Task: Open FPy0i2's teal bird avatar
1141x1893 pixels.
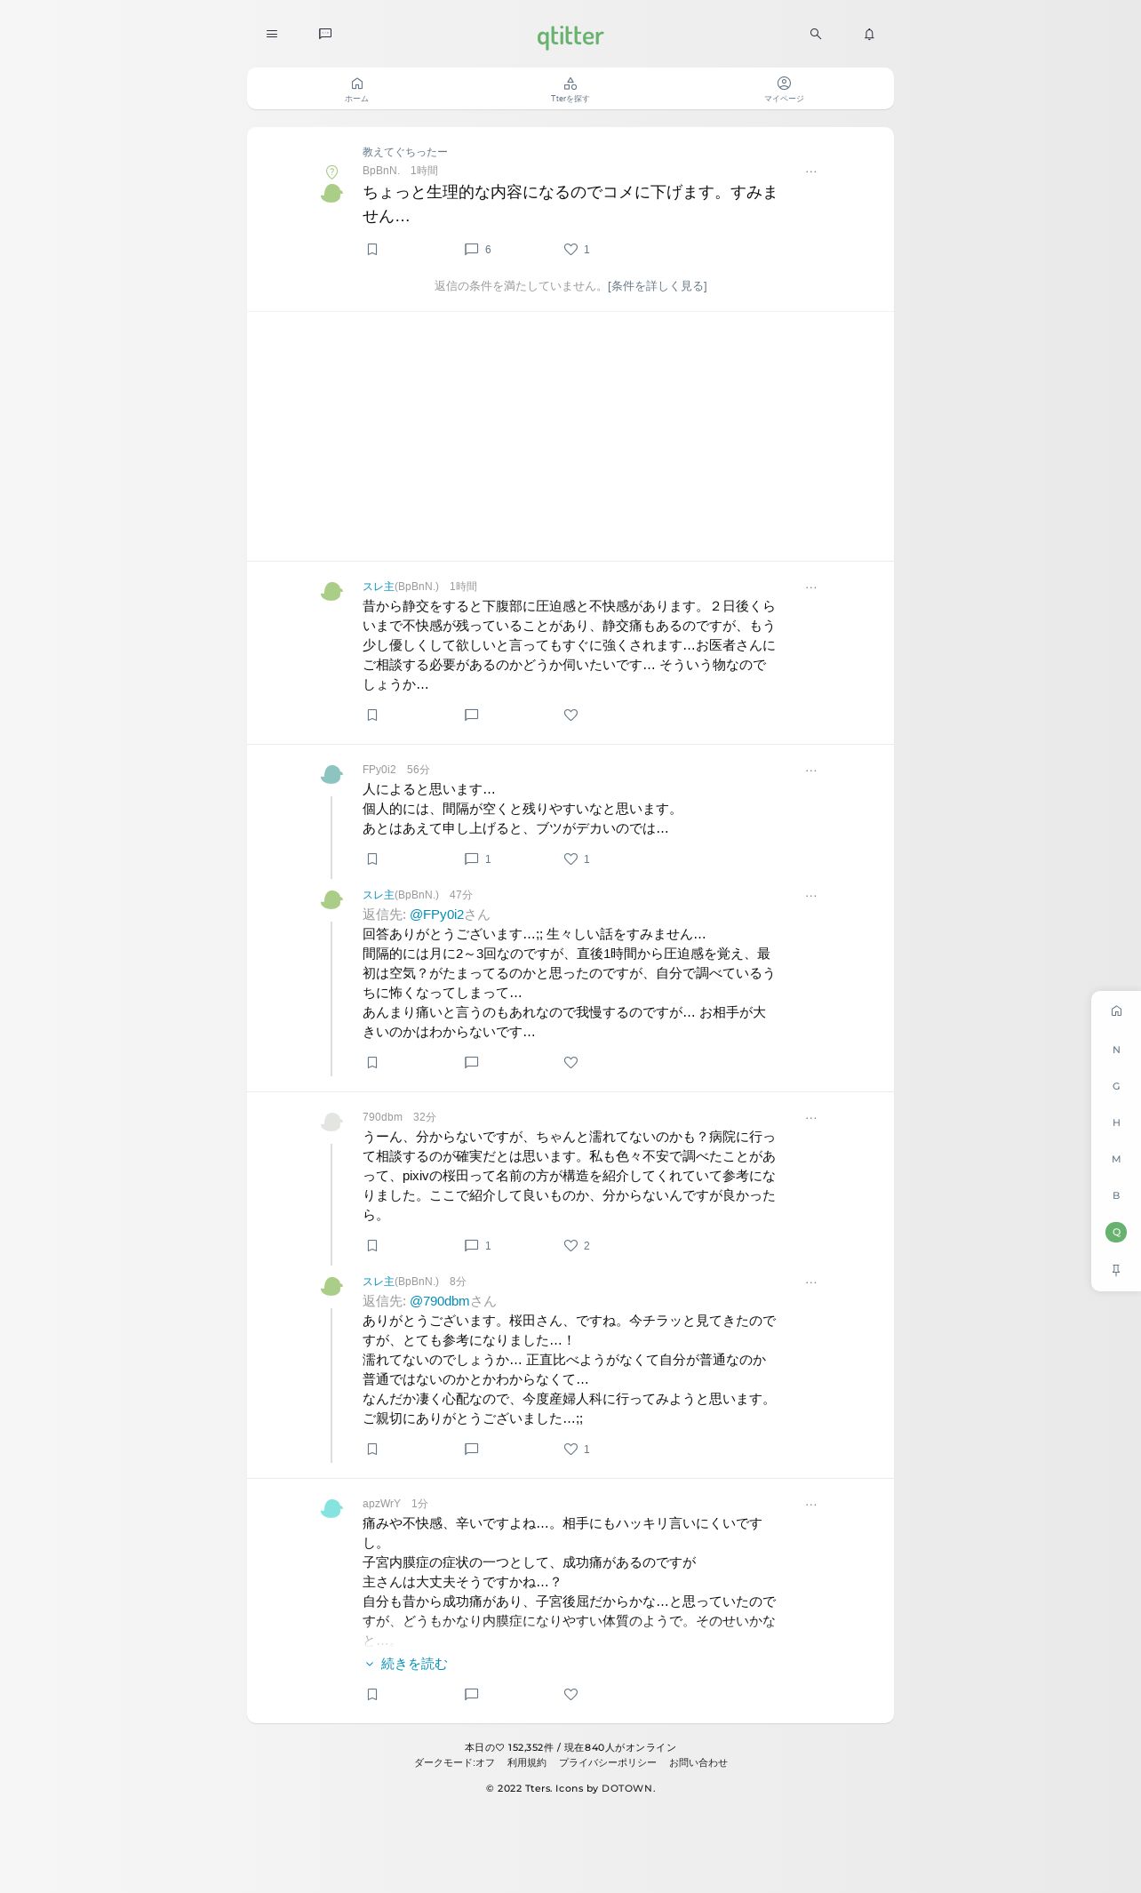Action: point(331,773)
